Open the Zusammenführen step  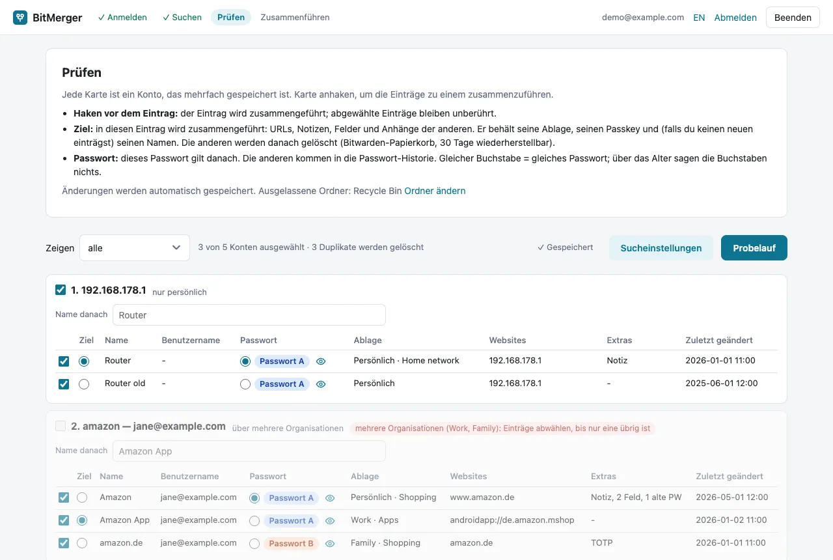click(295, 18)
